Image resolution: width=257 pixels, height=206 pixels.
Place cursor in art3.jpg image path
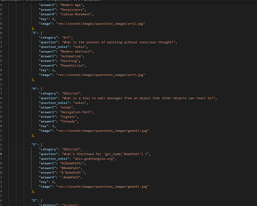[100, 75]
